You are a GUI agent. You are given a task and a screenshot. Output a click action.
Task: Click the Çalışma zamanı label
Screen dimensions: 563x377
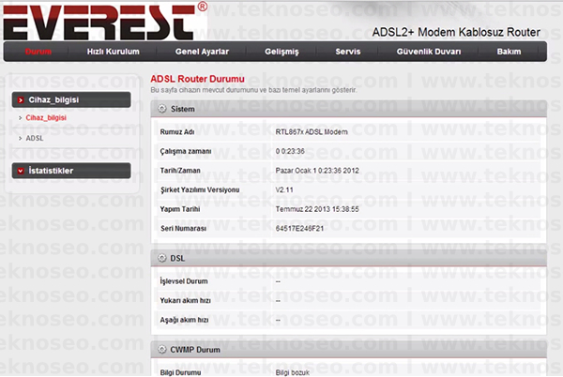(x=185, y=151)
